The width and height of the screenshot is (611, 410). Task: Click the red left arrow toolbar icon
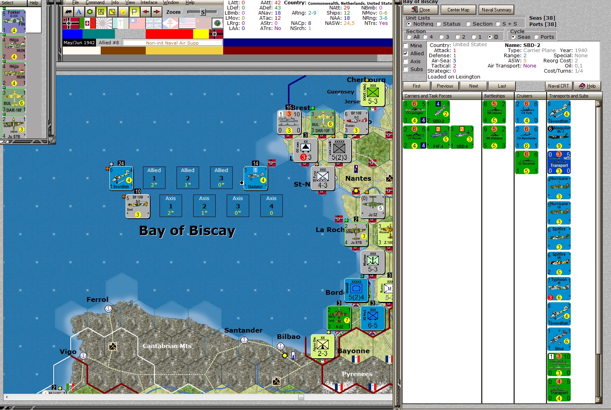click(145, 12)
